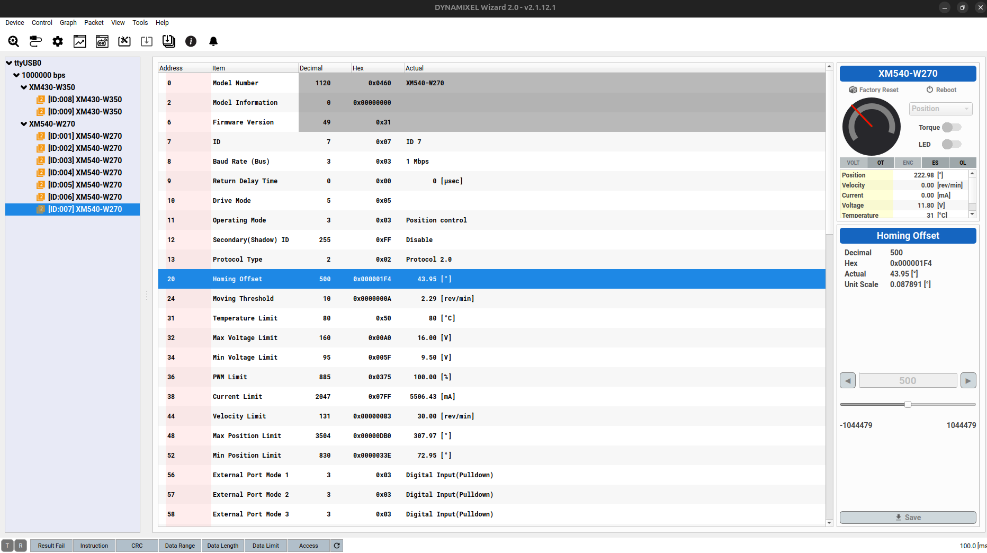Screen dimensions: 987x553
Task: Click the Firmware Recovery icon
Action: [x=124, y=41]
